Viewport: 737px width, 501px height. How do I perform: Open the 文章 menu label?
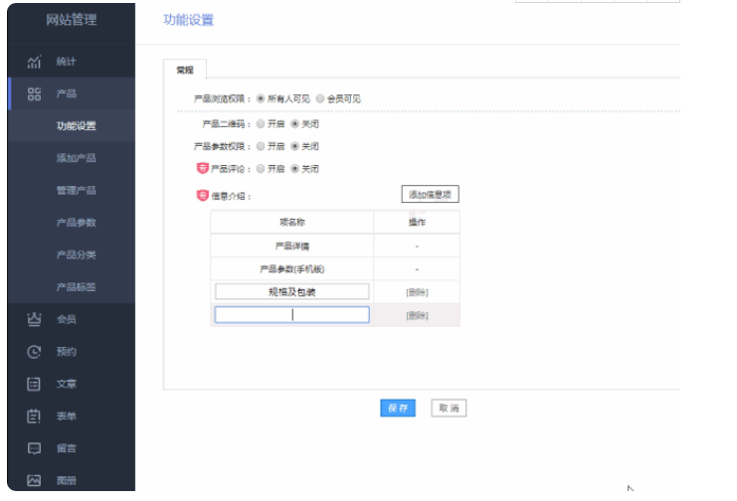67,384
